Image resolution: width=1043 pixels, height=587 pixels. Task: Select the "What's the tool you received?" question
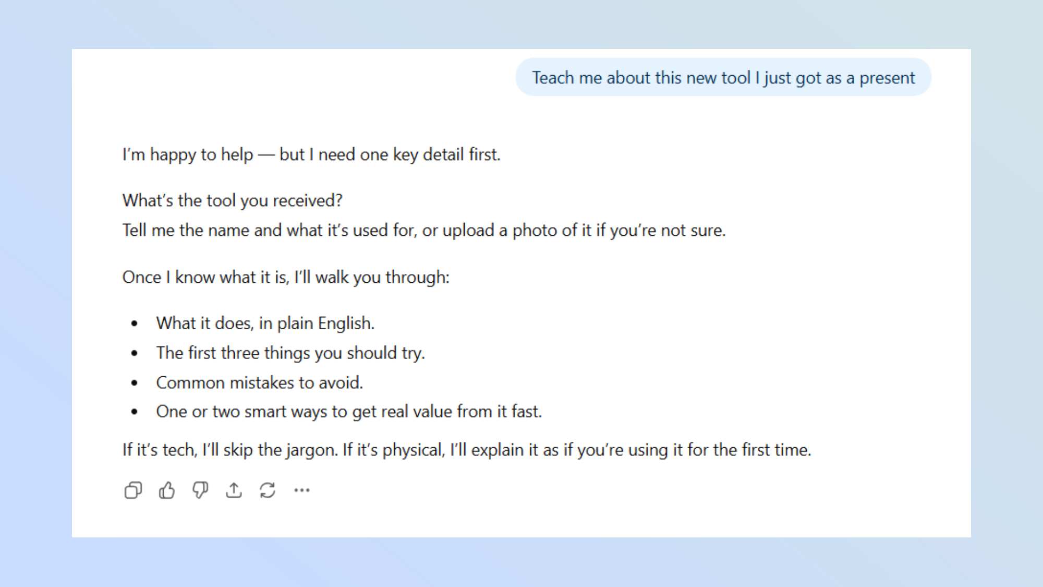(232, 201)
